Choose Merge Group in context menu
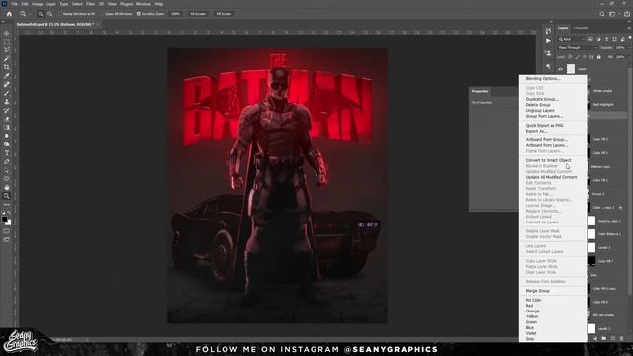Viewport: 633px width, 356px height. coord(538,291)
